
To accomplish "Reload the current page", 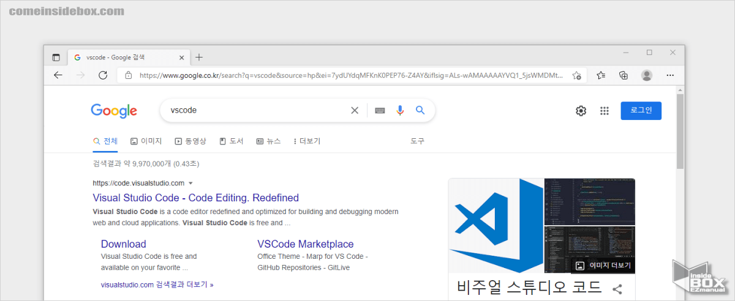I will [103, 75].
